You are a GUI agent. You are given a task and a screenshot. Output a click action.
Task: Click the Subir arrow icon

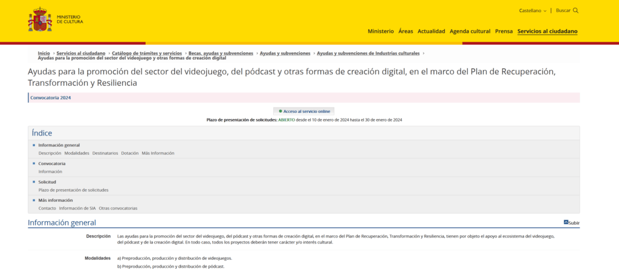[x=566, y=222]
